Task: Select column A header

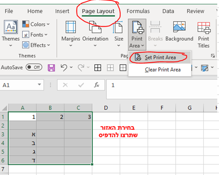Action: pyautogui.click(x=23, y=108)
